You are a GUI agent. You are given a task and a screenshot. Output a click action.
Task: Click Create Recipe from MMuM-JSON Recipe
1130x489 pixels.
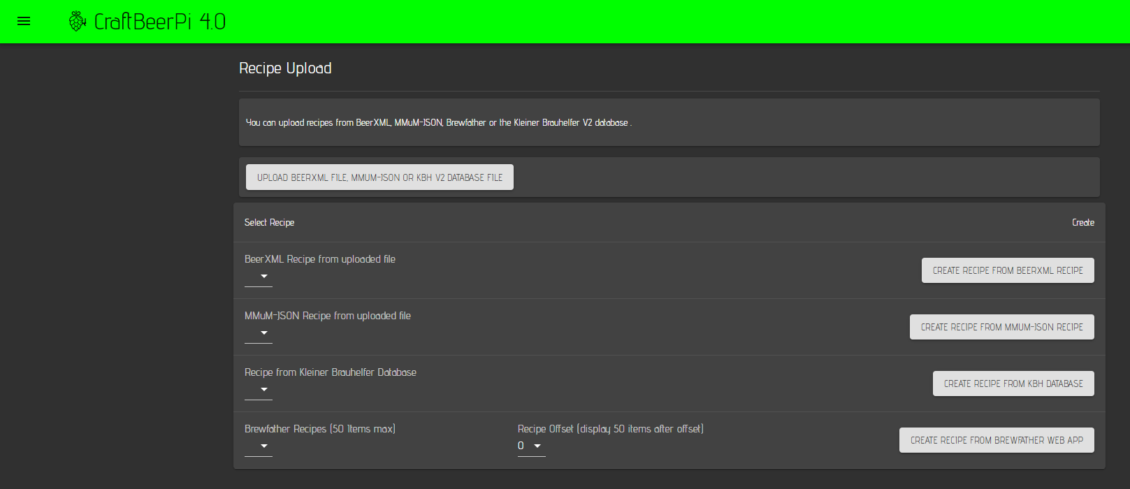pyautogui.click(x=1001, y=327)
